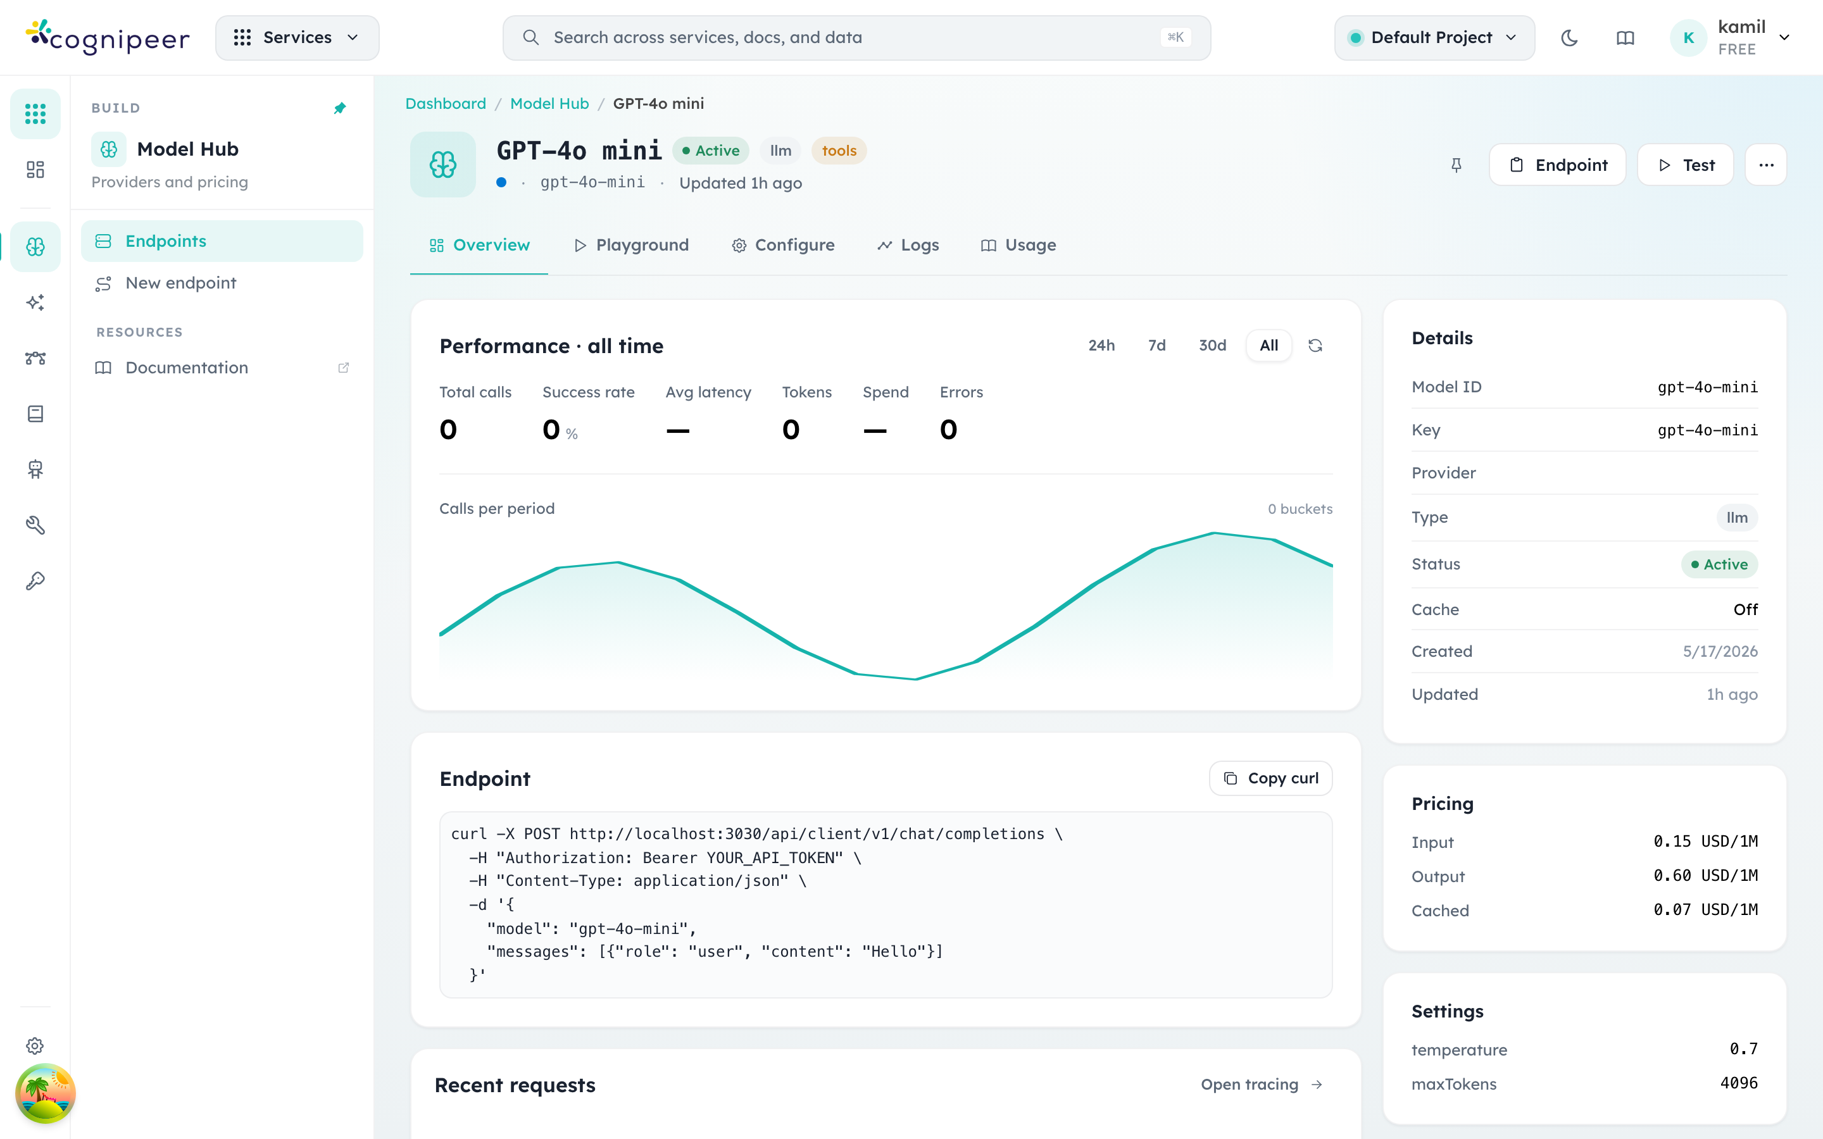This screenshot has height=1139, width=1823.
Task: Switch to the Logs tab
Action: [908, 246]
